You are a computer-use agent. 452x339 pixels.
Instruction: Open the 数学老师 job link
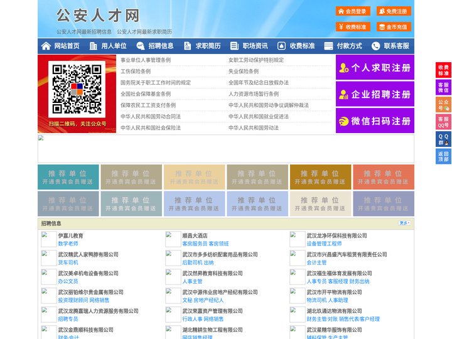pos(68,244)
